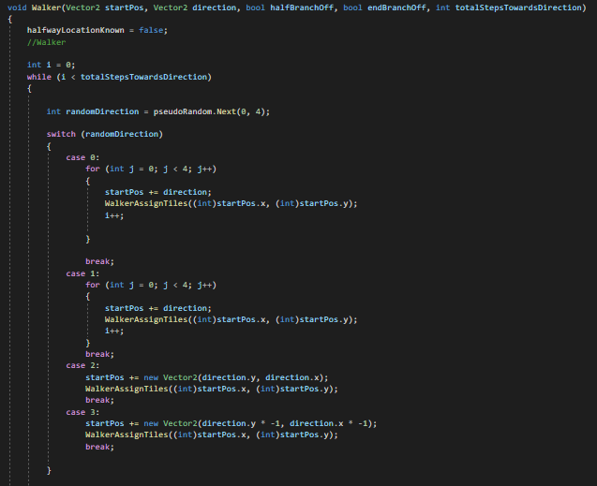Viewport: 597px width, 486px height.
Task: Click the false keyword on the assignment line
Action: pos(157,31)
